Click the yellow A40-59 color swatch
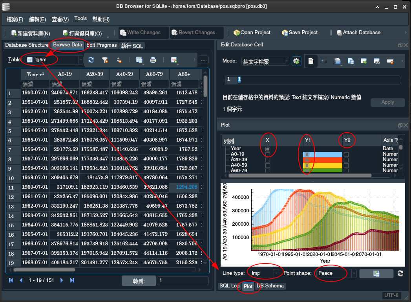 coord(323,166)
